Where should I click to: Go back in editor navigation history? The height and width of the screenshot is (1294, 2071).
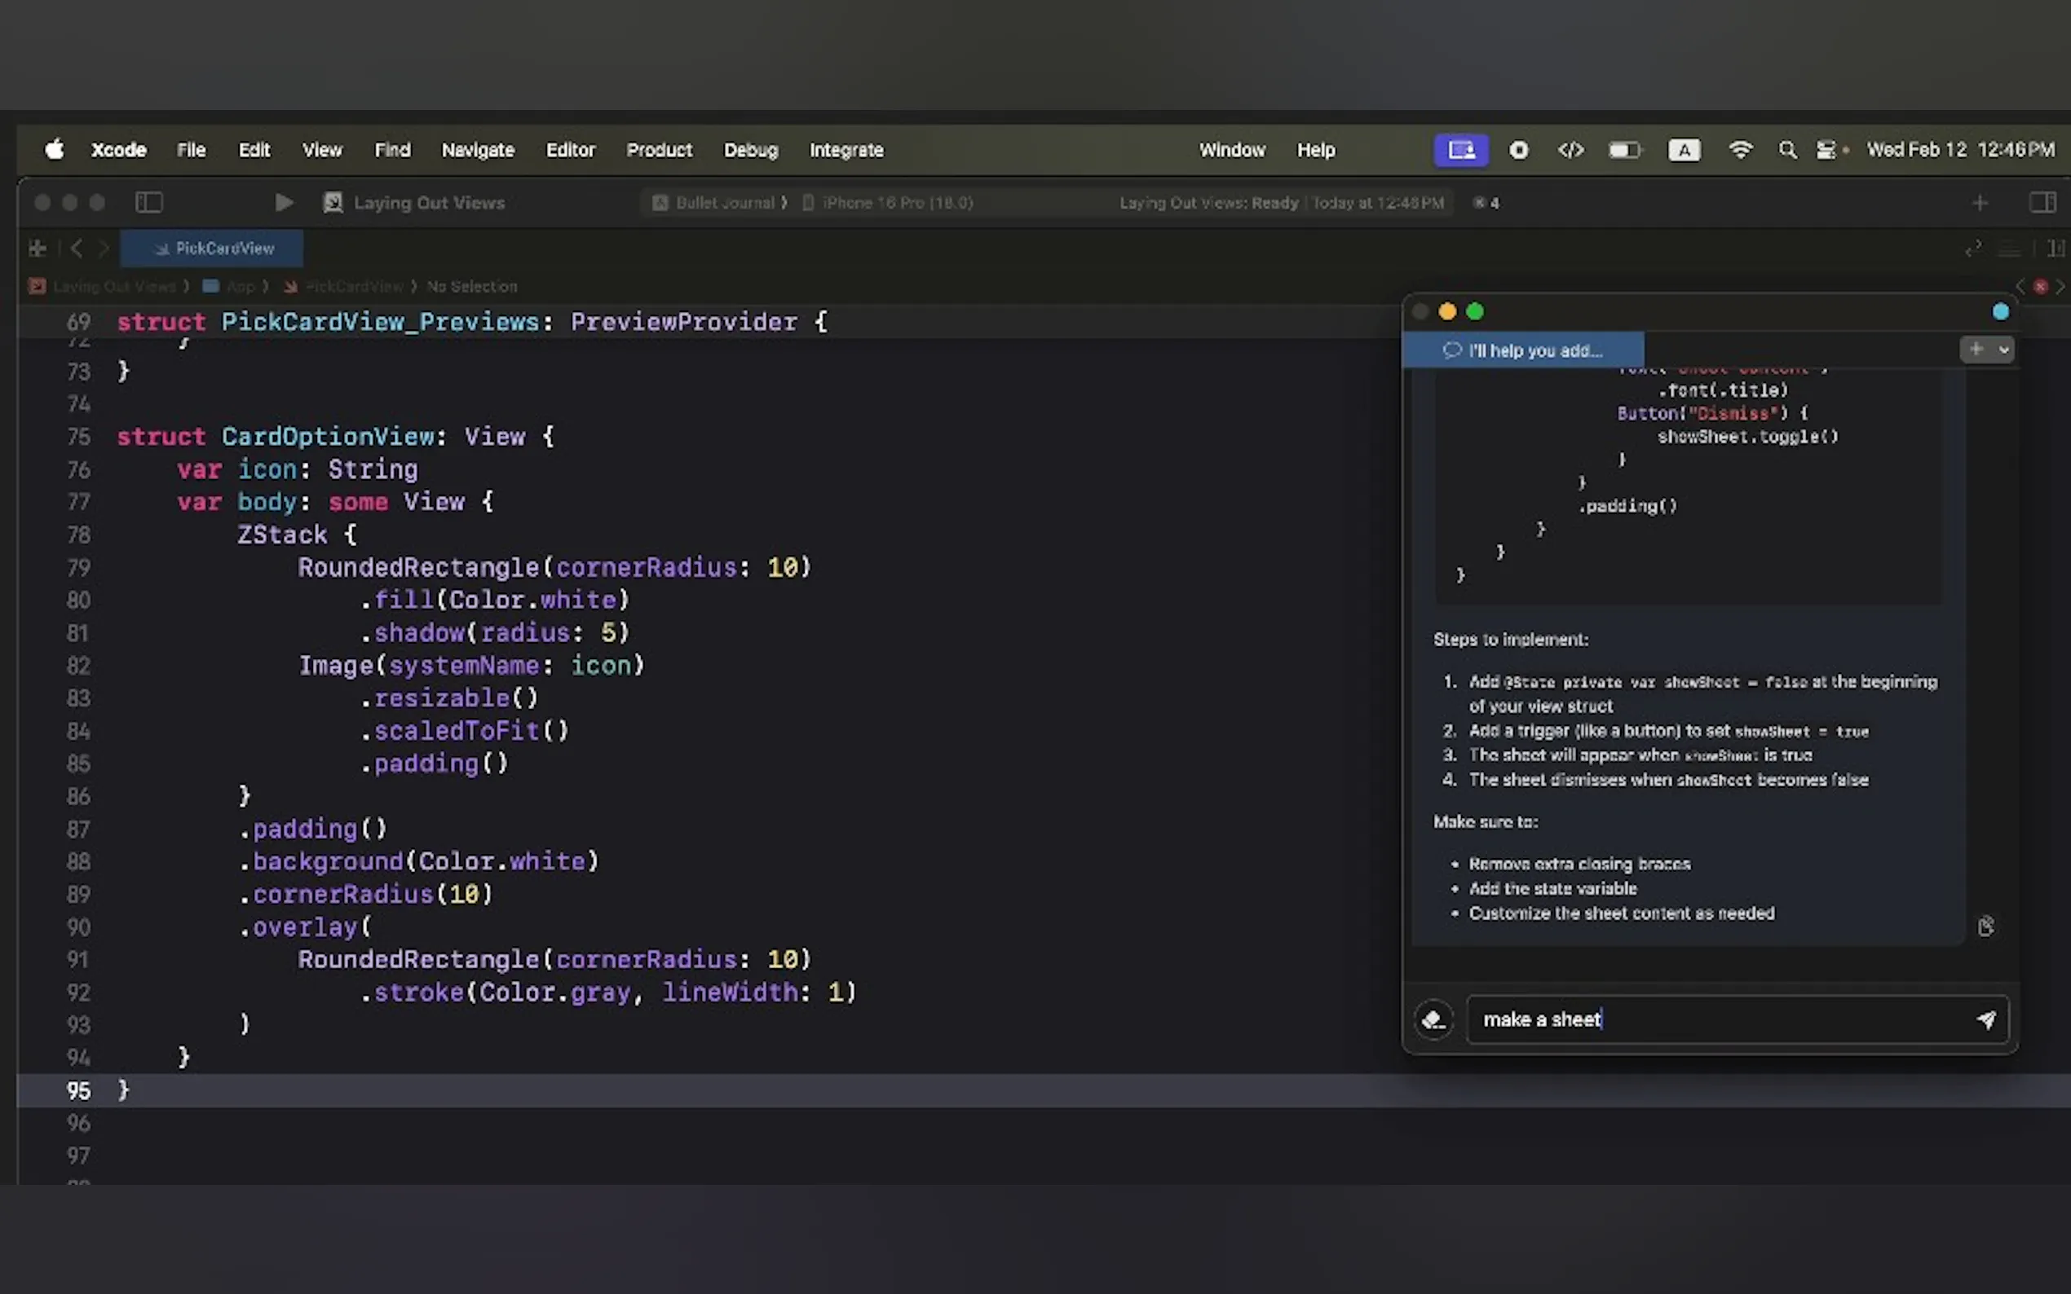point(77,249)
